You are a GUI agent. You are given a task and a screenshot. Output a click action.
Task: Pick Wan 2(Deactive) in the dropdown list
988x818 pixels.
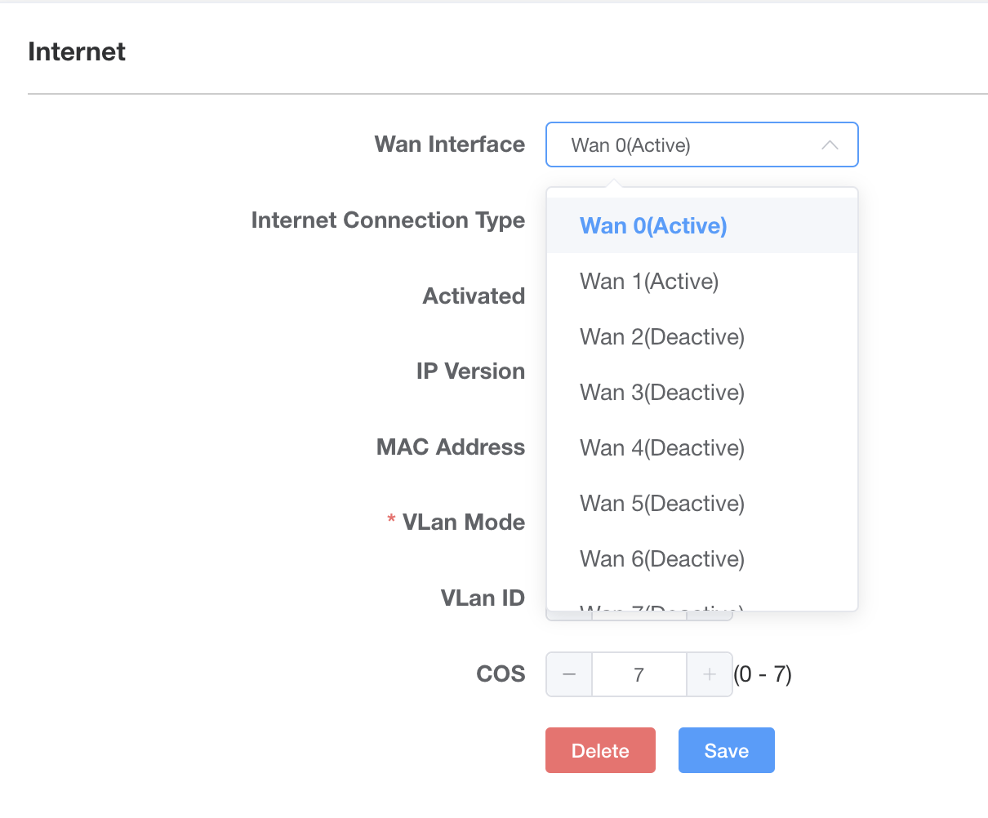click(662, 337)
